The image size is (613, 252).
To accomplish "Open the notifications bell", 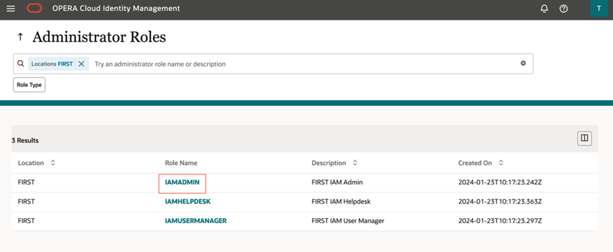I will tap(544, 9).
